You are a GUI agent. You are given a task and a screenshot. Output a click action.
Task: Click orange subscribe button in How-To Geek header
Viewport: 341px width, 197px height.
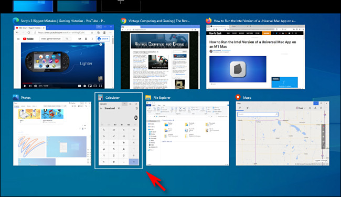coord(267,33)
